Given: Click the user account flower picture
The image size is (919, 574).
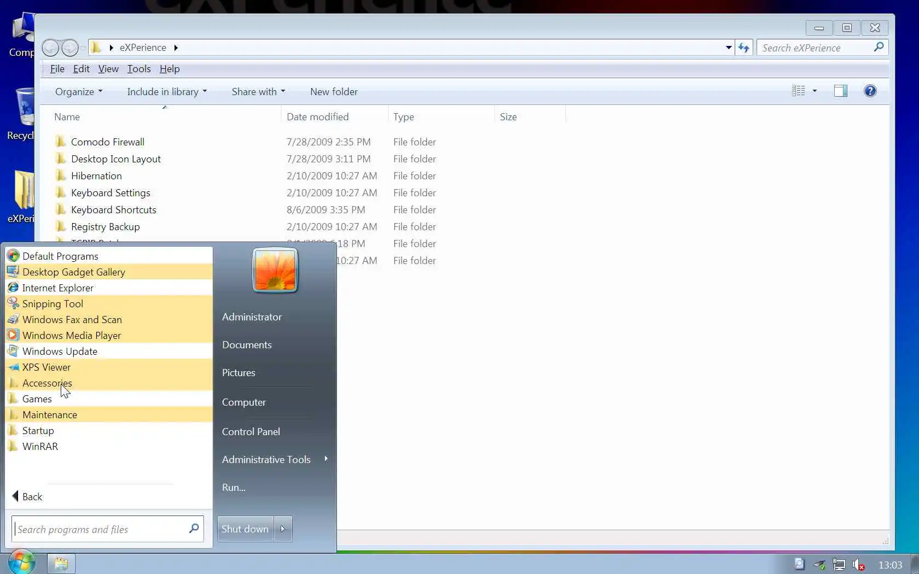Looking at the screenshot, I should pyautogui.click(x=275, y=270).
